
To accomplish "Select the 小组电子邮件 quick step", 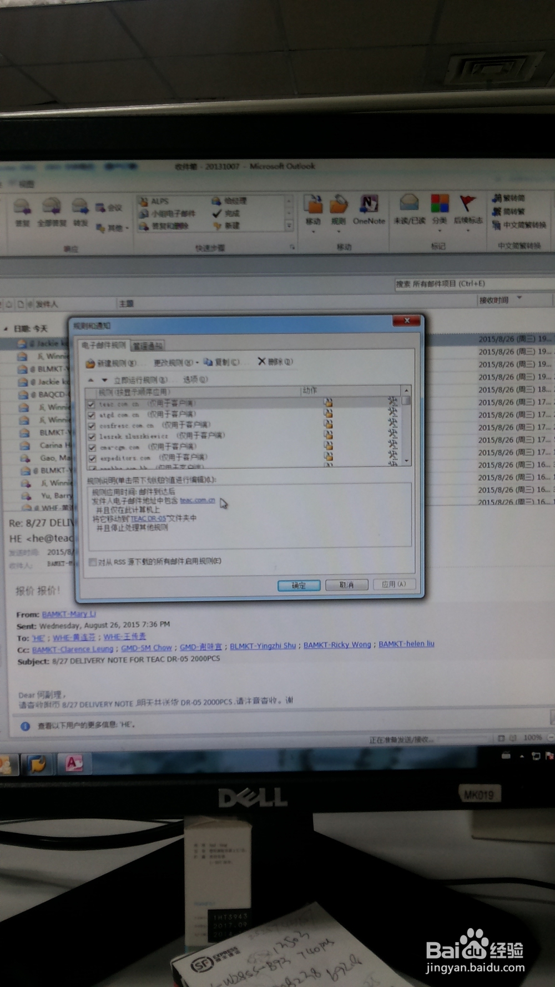I will click(x=167, y=213).
